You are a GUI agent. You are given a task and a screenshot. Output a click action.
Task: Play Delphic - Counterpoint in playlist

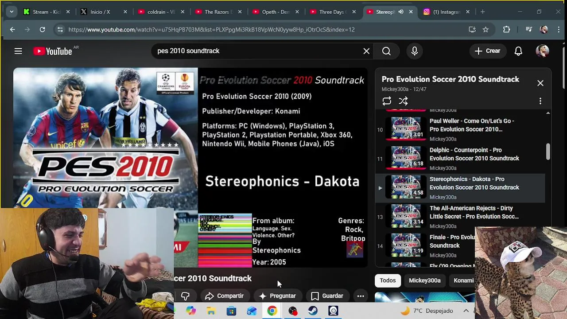tap(461, 159)
